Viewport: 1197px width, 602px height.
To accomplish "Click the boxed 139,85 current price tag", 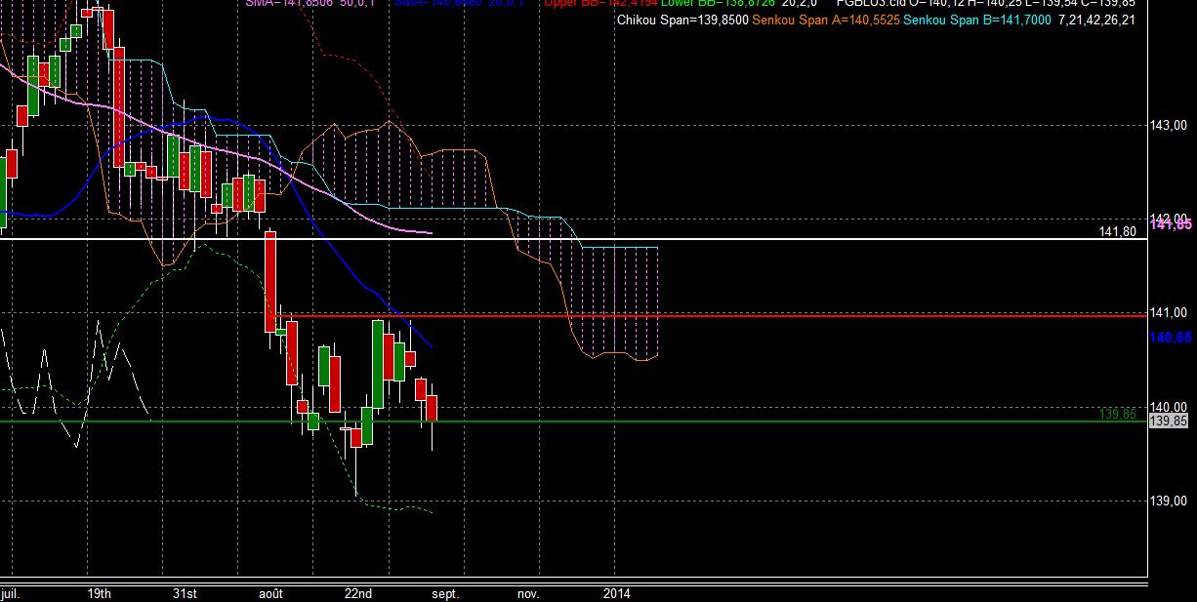I will 1170,421.
